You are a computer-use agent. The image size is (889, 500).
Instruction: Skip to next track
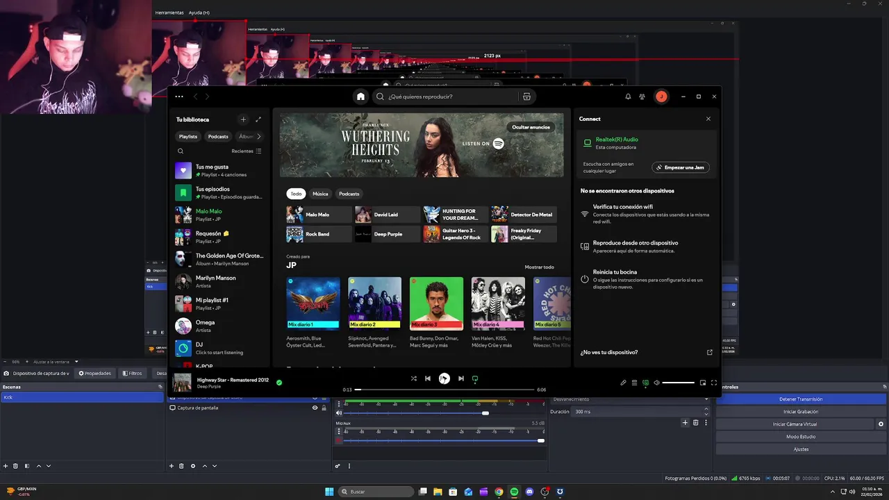pyautogui.click(x=460, y=378)
